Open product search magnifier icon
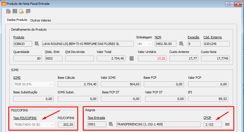This screenshot has height=132, width=244. (x=37, y=44)
